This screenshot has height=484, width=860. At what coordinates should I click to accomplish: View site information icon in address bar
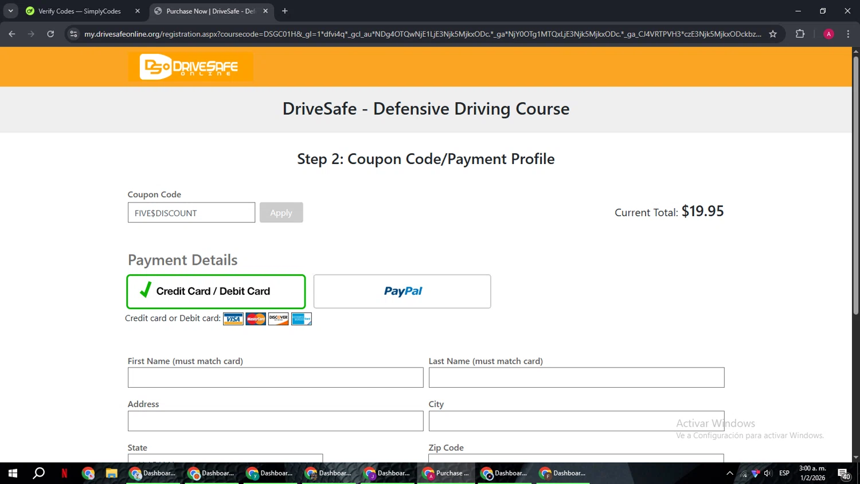(73, 34)
